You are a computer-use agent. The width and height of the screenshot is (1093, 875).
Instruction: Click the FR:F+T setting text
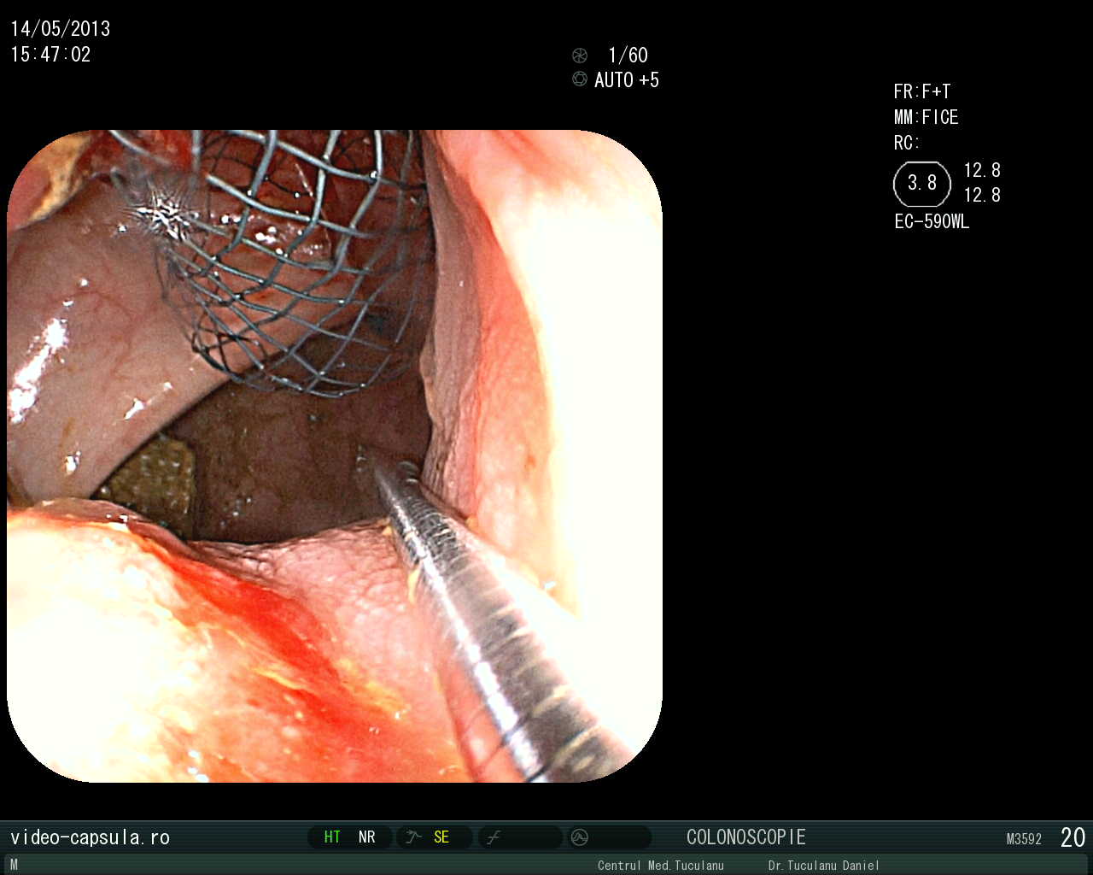(922, 91)
